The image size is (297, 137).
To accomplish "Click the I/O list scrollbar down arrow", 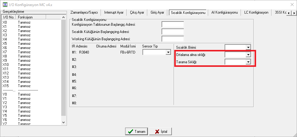I will [63, 122].
